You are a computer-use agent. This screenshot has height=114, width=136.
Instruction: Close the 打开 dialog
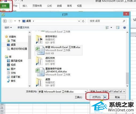click(x=126, y=14)
